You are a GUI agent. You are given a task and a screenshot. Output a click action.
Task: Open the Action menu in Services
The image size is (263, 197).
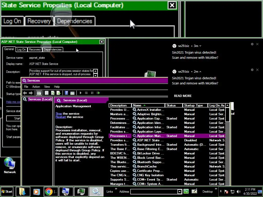(x=36, y=87)
